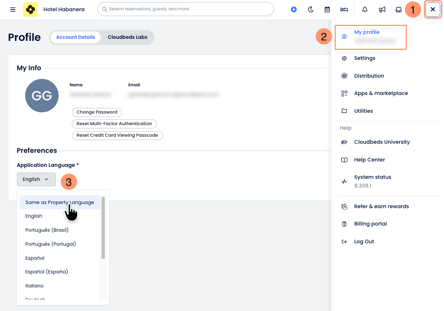Click the Help Center book icon

[344, 160]
